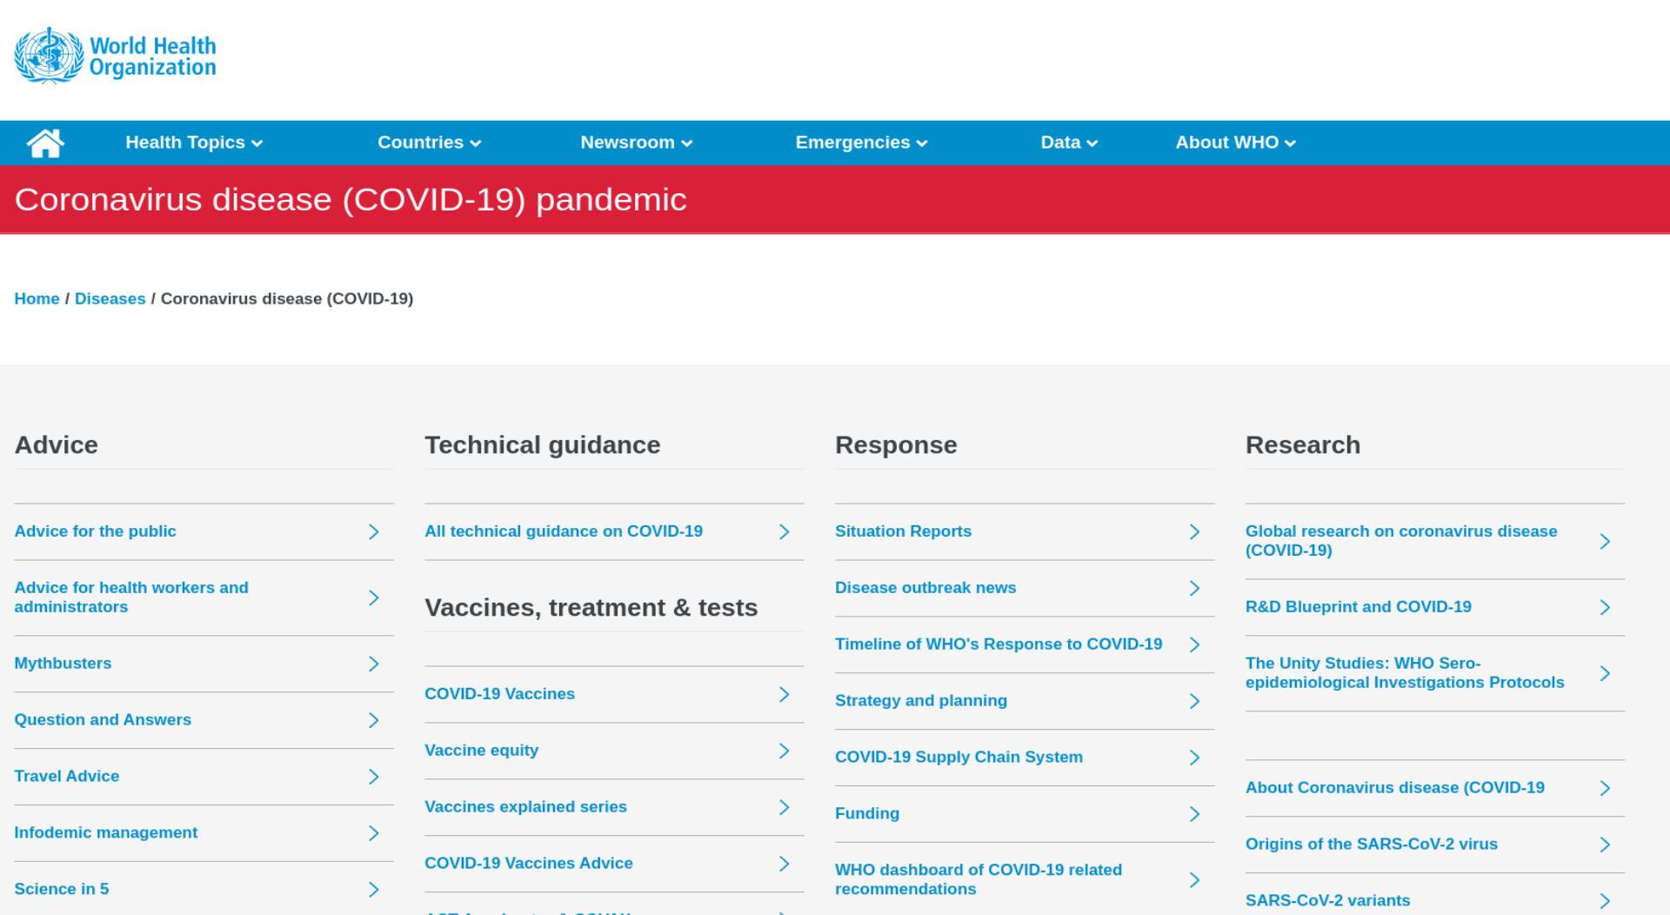The height and width of the screenshot is (915, 1670).
Task: Open WHO dashboard of COVID-19 related recommendations
Action: [x=979, y=879]
